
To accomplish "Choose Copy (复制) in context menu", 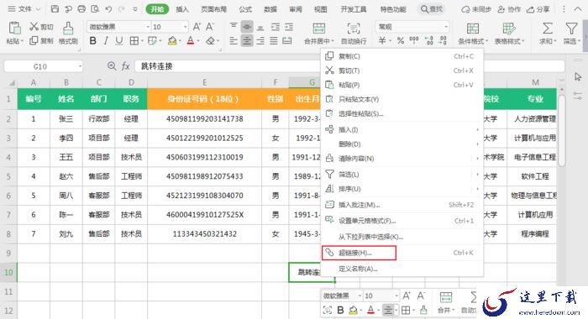I will (402, 56).
